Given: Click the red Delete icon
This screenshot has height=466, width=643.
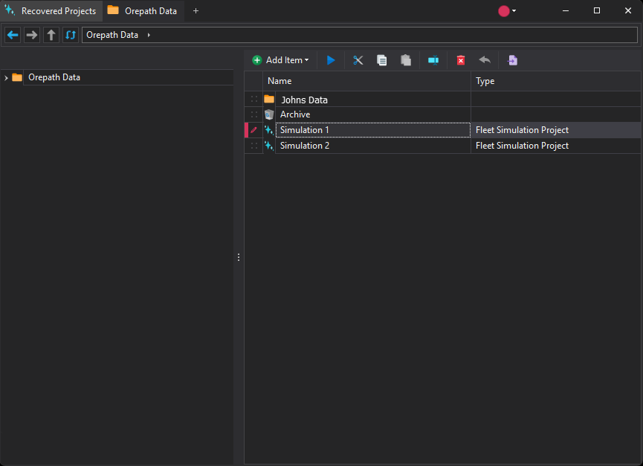Looking at the screenshot, I should pyautogui.click(x=461, y=60).
